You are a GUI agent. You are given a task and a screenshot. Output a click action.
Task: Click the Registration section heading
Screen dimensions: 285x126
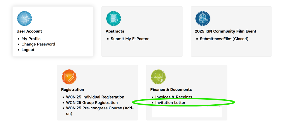72,90
